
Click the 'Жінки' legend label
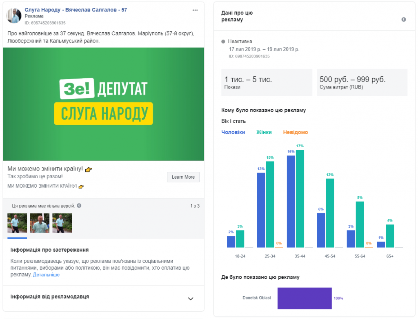[x=264, y=132]
